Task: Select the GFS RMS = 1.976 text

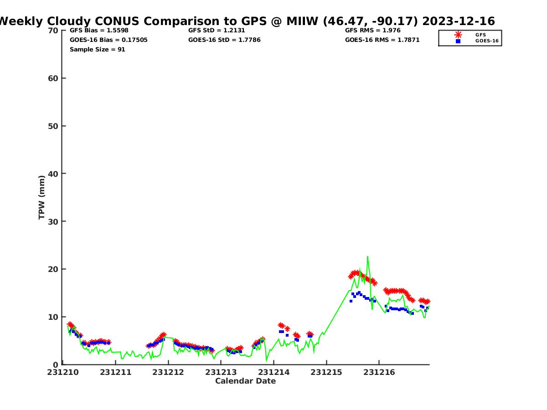Action: coord(372,31)
